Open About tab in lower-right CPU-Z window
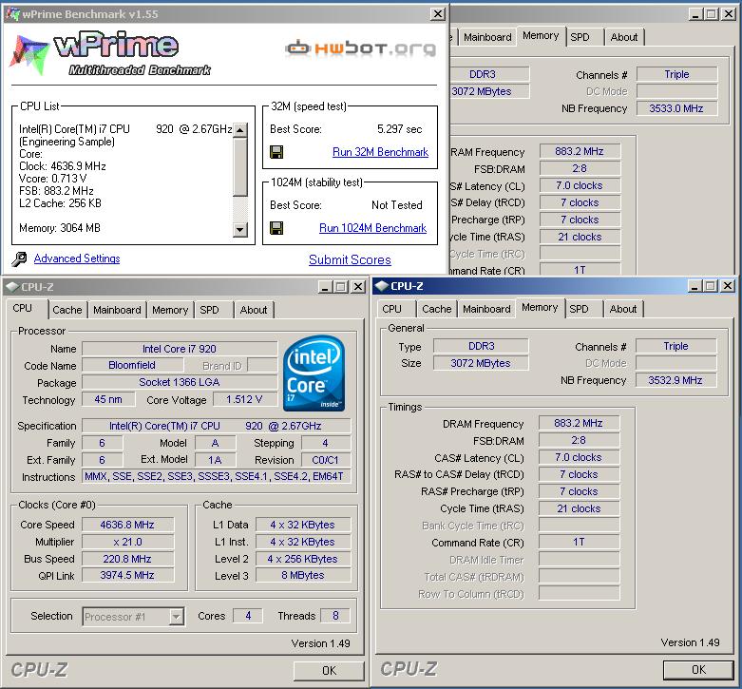This screenshot has width=742, height=689. (622, 309)
